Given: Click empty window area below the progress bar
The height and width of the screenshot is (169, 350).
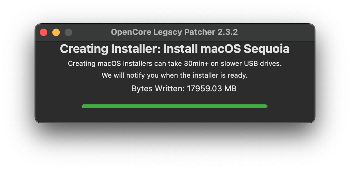Looking at the screenshot, I should (x=174, y=115).
